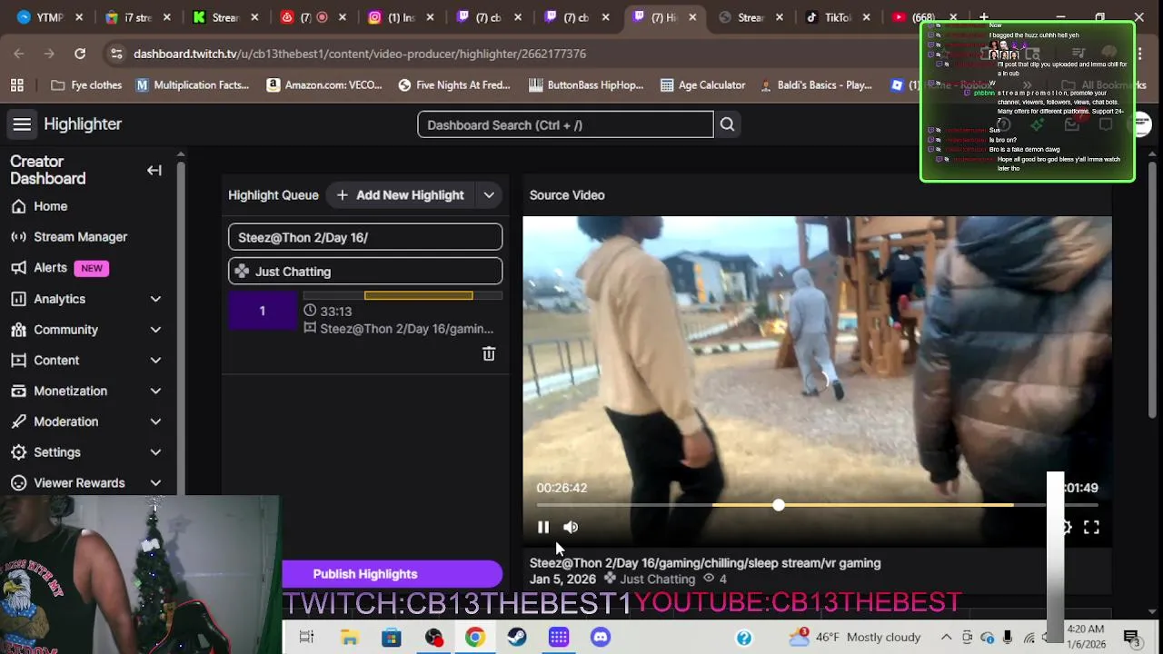Delete the highlight with the trash icon
This screenshot has height=654, width=1163.
[x=489, y=354]
